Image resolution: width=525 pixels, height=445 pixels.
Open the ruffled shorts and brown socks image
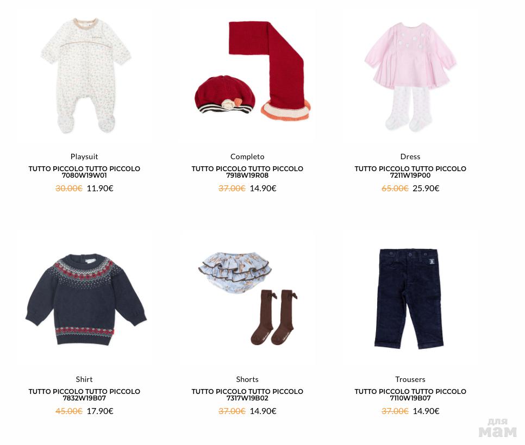pos(248,299)
